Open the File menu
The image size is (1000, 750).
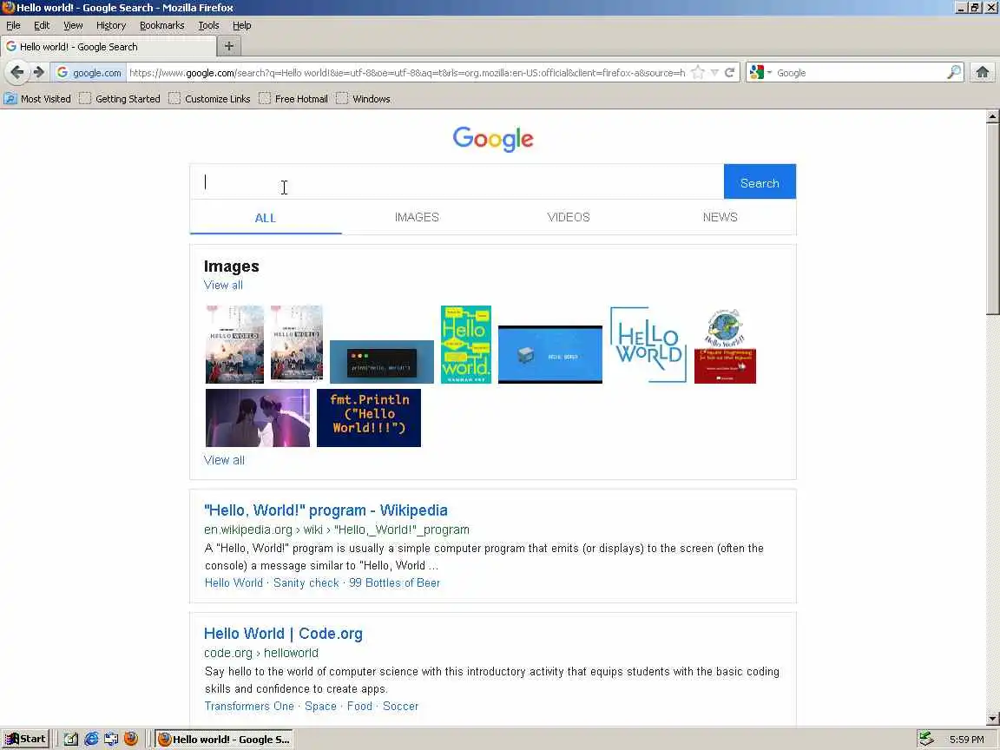click(13, 25)
